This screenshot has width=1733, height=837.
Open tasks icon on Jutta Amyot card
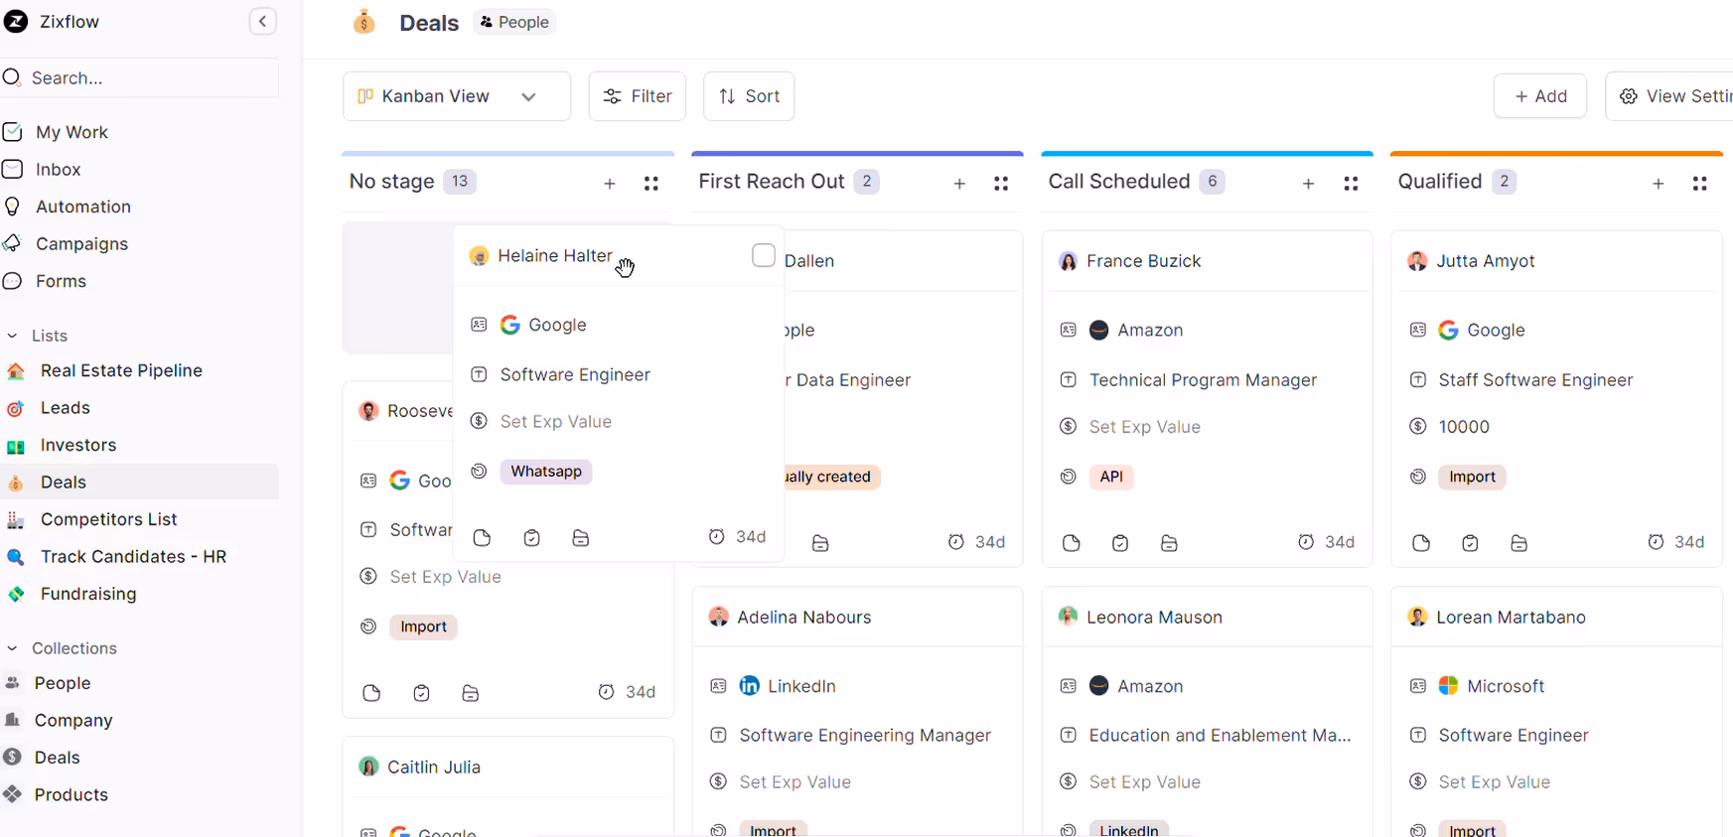click(1470, 543)
